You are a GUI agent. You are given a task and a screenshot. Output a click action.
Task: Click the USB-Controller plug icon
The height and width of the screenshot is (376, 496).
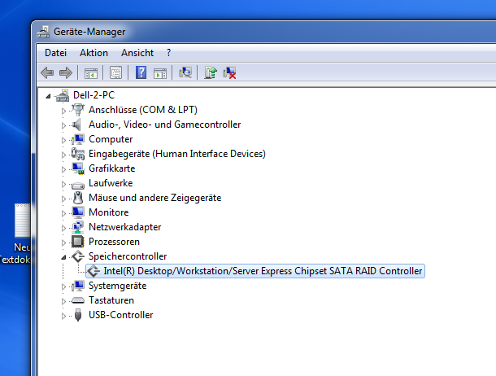point(78,315)
